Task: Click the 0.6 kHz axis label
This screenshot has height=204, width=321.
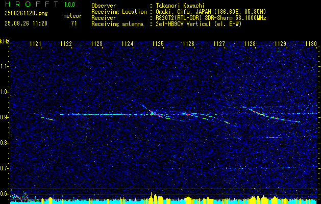Action: pyautogui.click(x=4, y=194)
